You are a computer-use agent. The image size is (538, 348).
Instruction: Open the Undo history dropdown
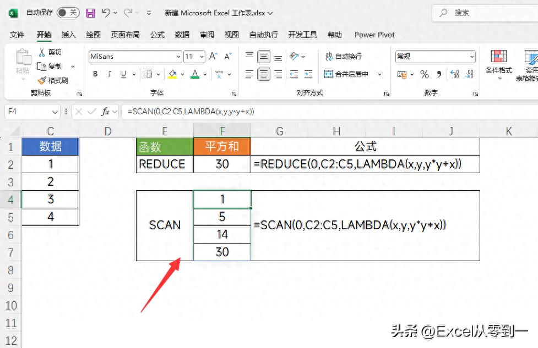pos(115,13)
